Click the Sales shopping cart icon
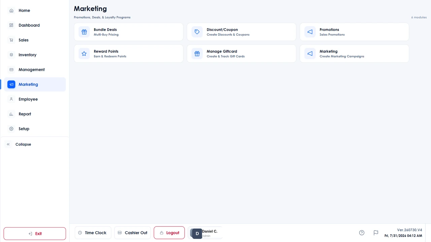 click(x=11, y=40)
